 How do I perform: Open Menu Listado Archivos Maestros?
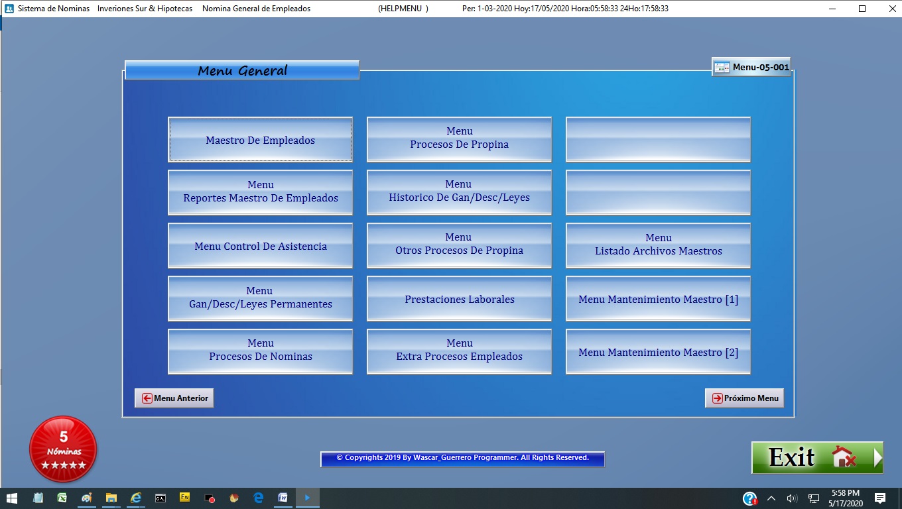coord(658,245)
